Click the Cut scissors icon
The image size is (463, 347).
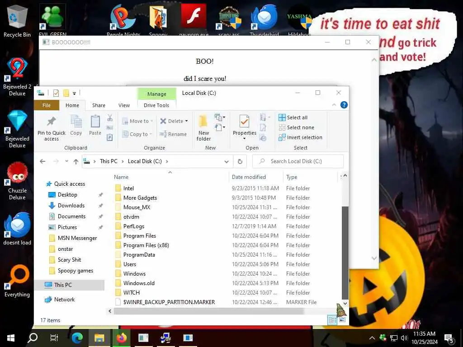110,118
